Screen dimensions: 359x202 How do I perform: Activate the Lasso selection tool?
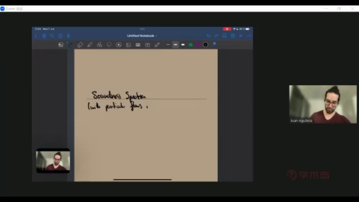pyautogui.click(x=109, y=45)
